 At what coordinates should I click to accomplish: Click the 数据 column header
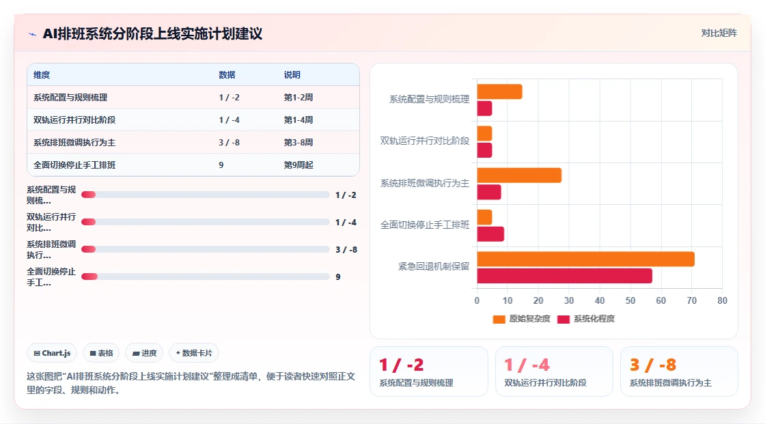pyautogui.click(x=227, y=74)
